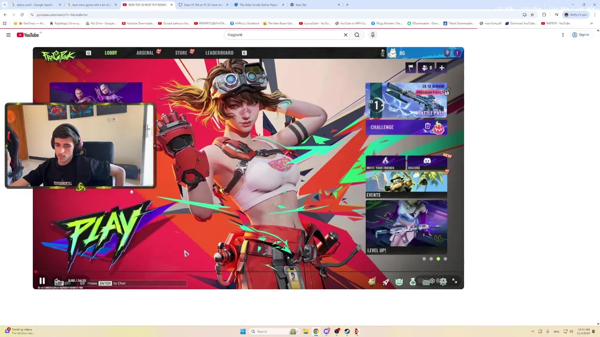
Task: Open the YouTube to MP4 Converter bookmark
Action: tap(351, 23)
